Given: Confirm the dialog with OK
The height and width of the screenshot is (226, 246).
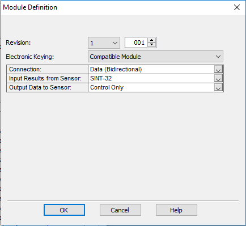Looking at the screenshot, I should [x=64, y=210].
